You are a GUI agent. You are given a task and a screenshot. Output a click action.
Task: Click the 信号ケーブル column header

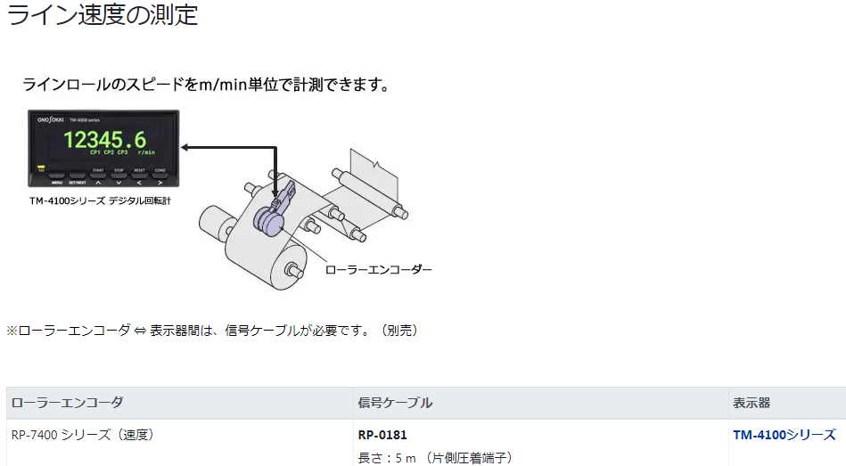point(395,403)
